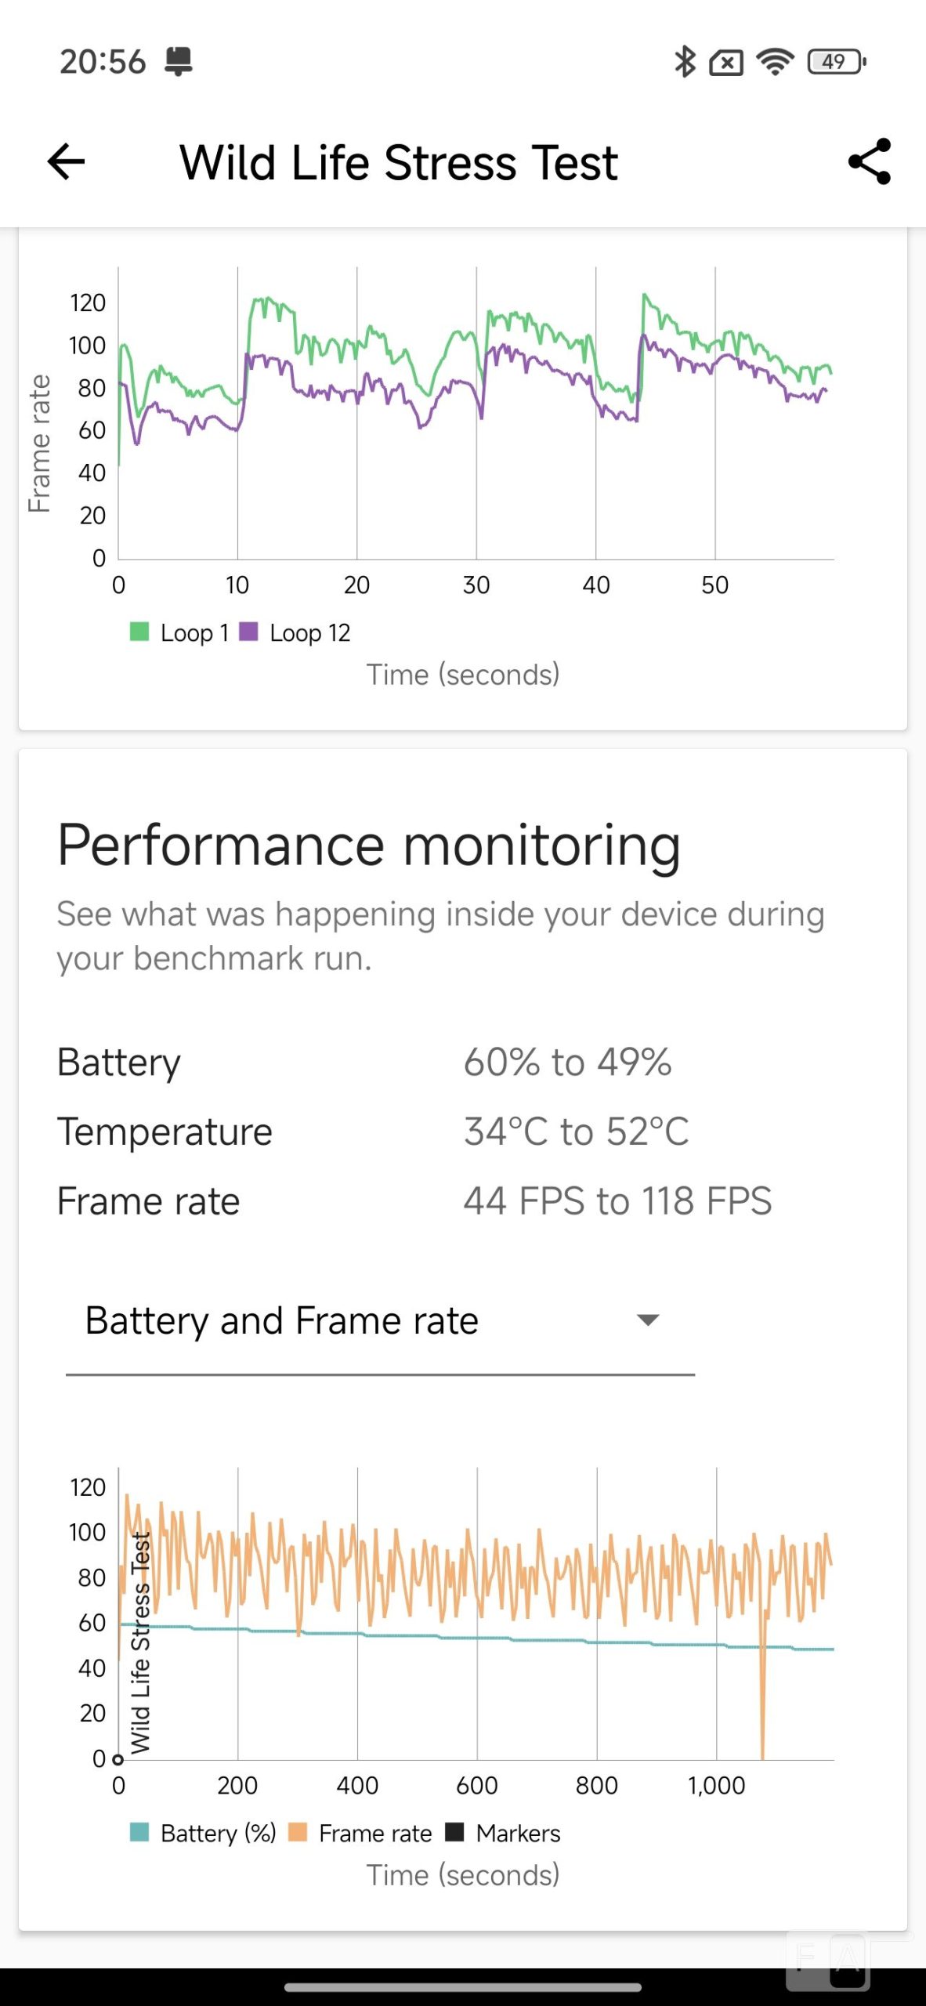The image size is (926, 2006).
Task: Tap the share icon
Action: (870, 162)
